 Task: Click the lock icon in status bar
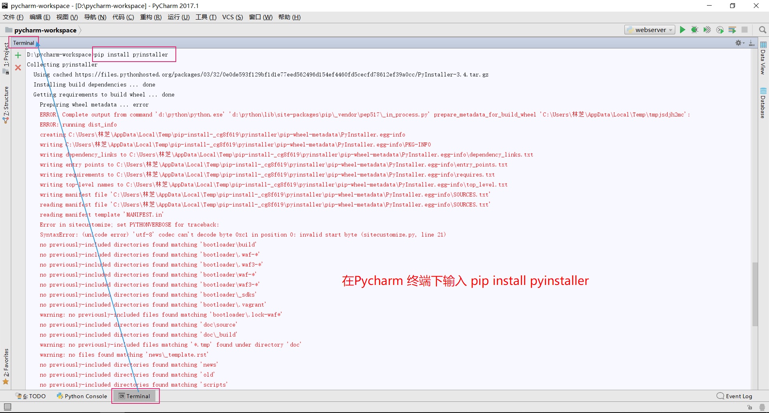749,407
